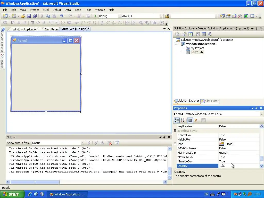
Task: Open the active files dropdown arrow beside tabs
Action: click(x=164, y=29)
